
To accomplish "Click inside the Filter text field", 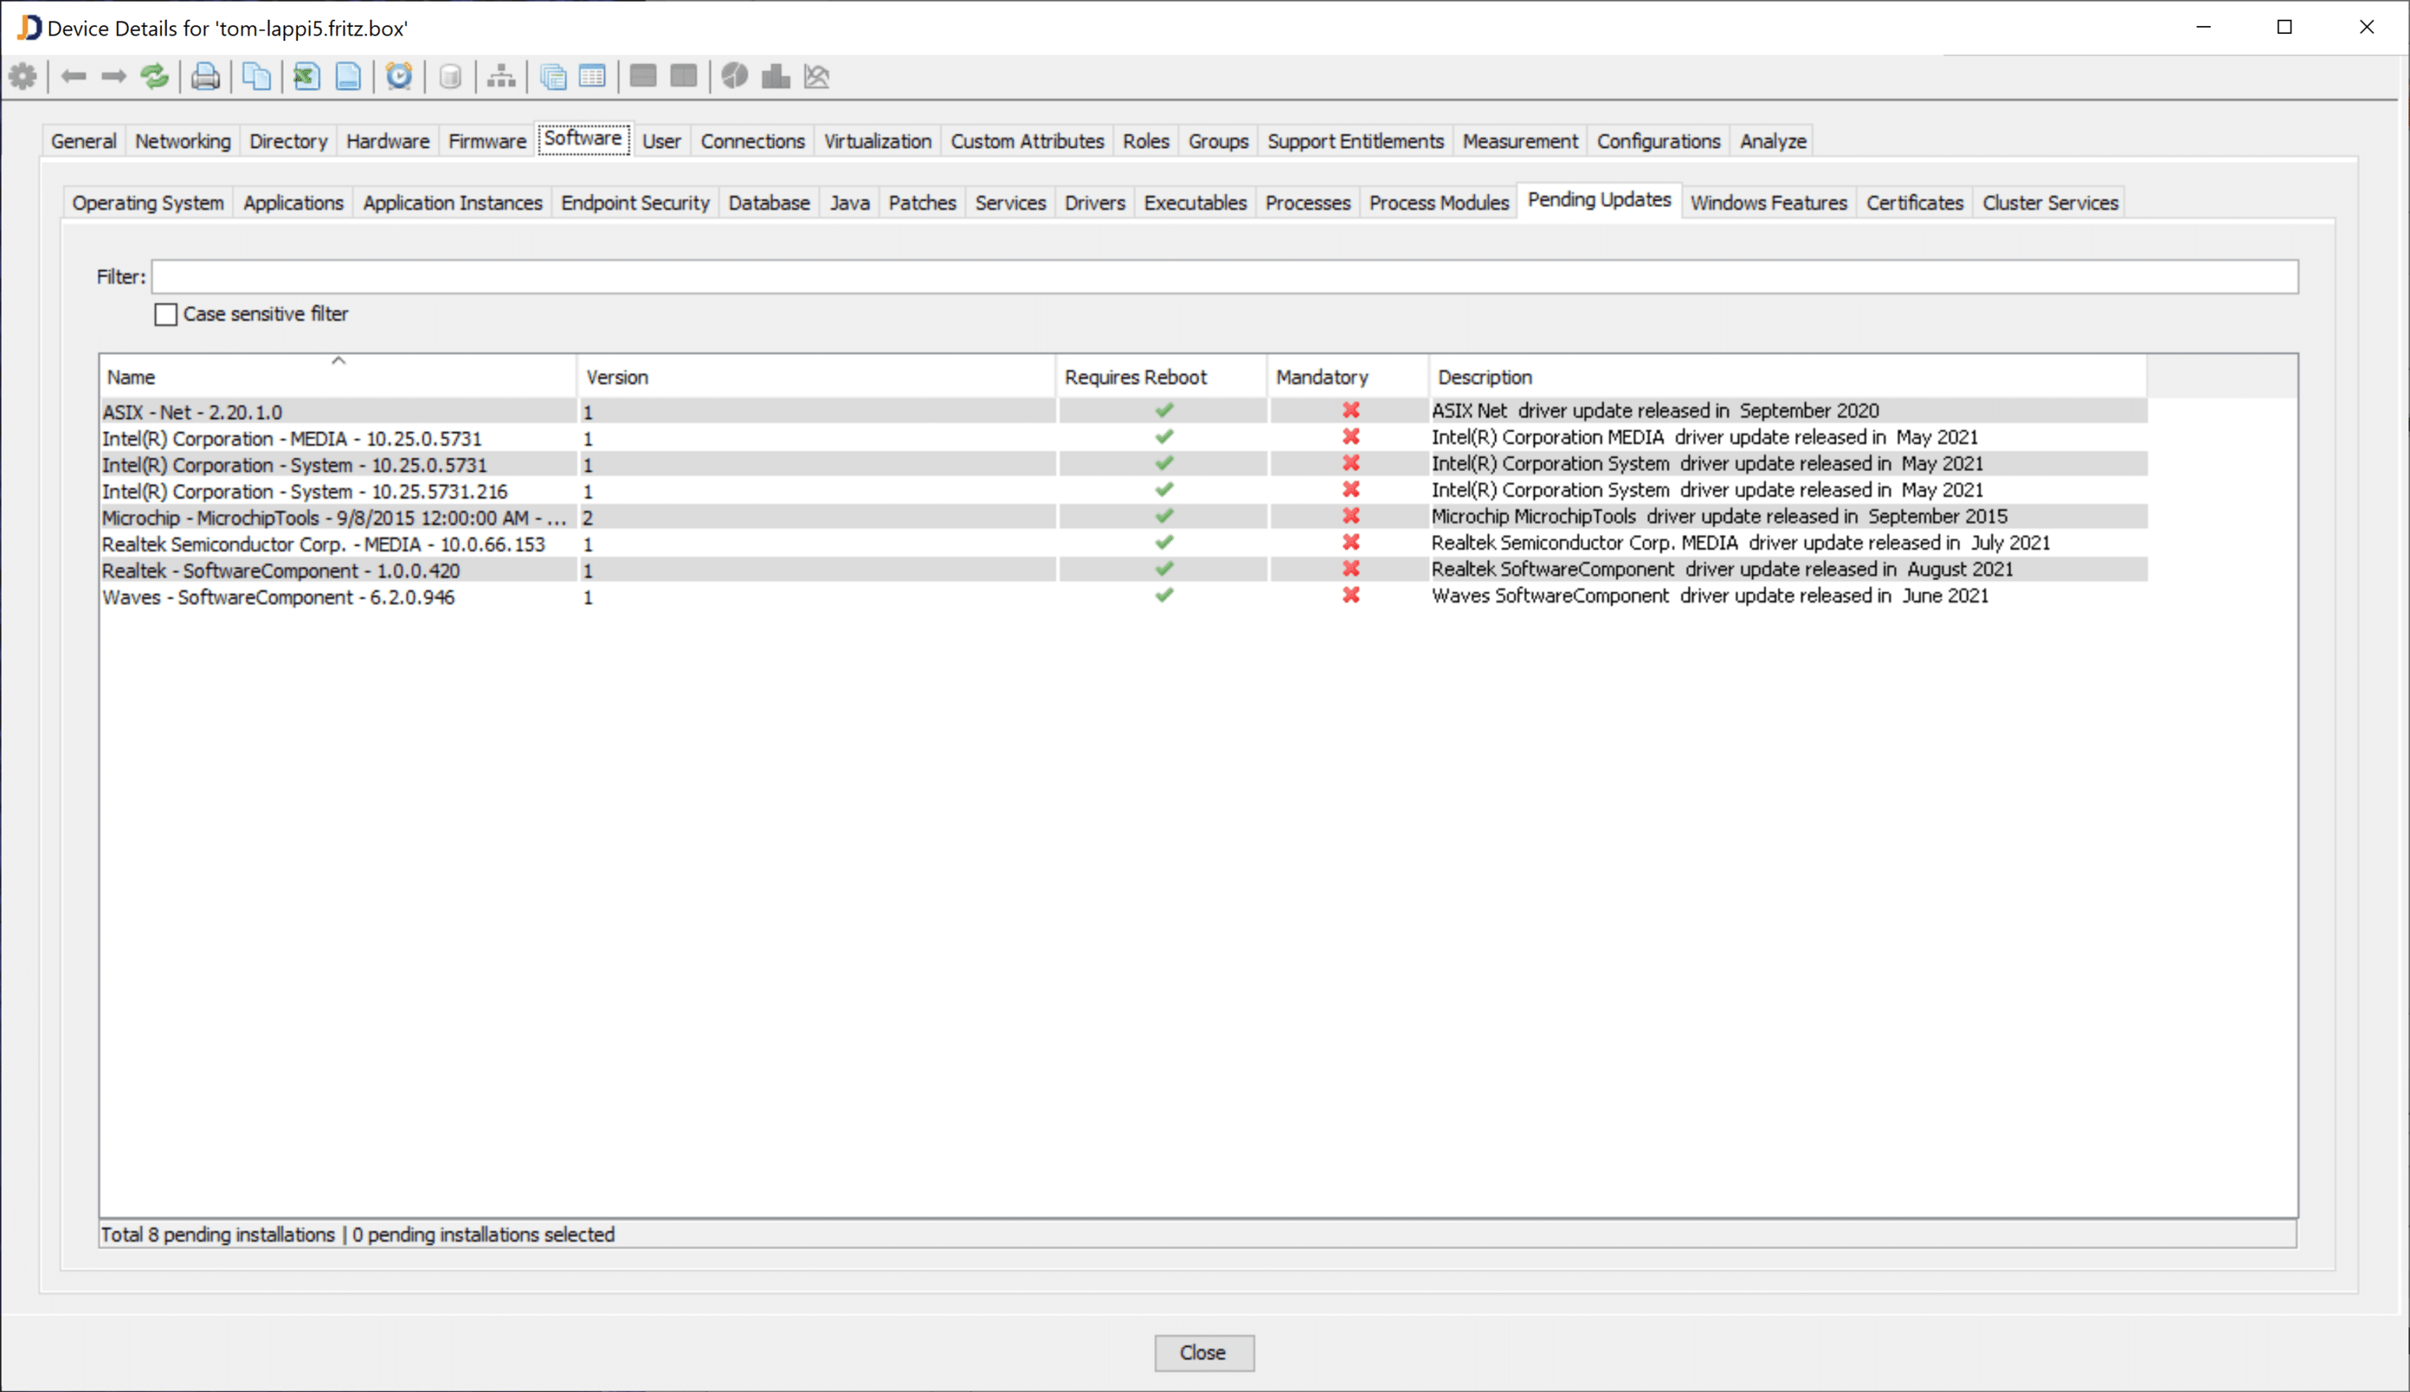I will pos(1224,277).
